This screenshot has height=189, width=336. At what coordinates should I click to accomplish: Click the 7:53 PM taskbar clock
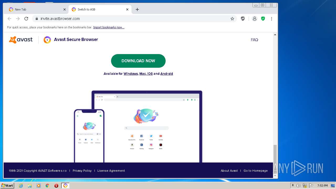point(322,186)
